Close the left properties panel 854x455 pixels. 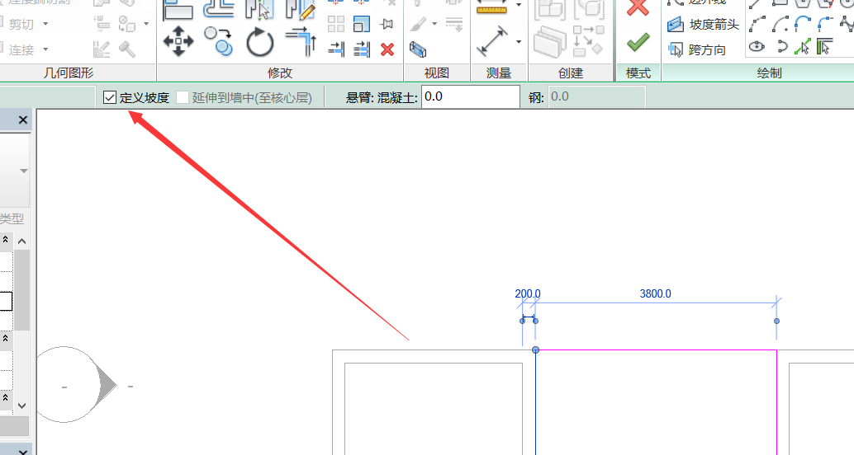[23, 120]
